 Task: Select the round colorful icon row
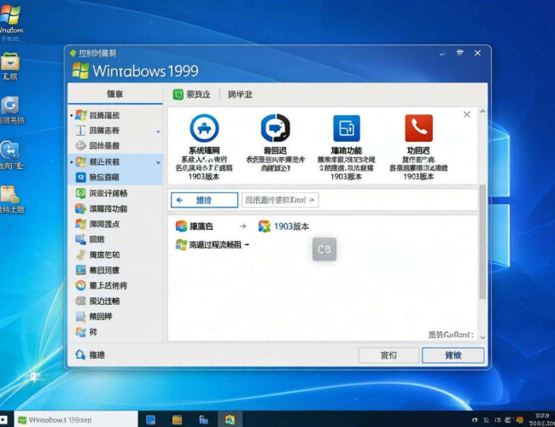pyautogui.click(x=195, y=226)
